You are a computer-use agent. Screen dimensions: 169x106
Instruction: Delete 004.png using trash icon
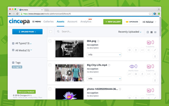point(155,56)
